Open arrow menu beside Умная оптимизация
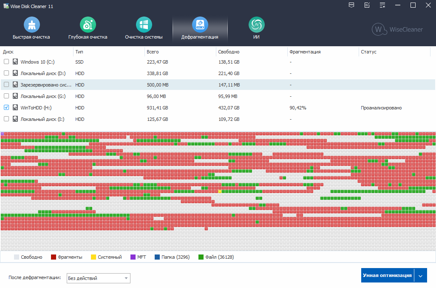Viewport: 436px width, 288px height. (x=420, y=276)
